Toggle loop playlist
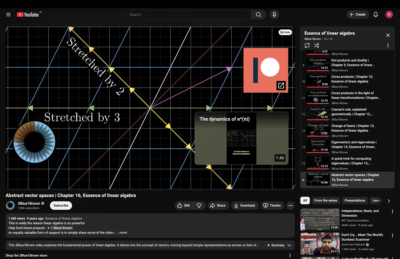This screenshot has height=259, width=400. (307, 45)
